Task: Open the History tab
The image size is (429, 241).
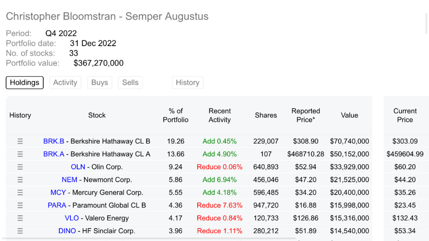Action: click(x=187, y=83)
